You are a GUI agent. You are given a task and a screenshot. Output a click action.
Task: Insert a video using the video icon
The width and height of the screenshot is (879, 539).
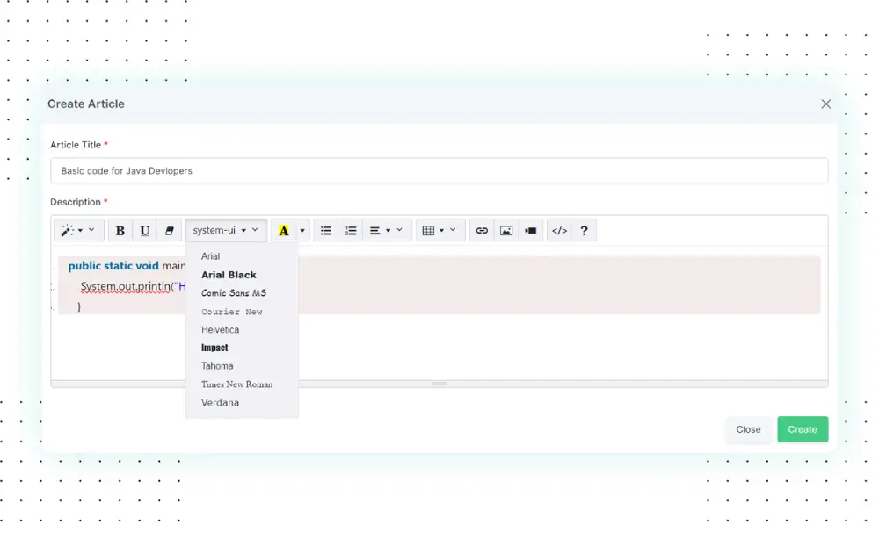pyautogui.click(x=530, y=230)
